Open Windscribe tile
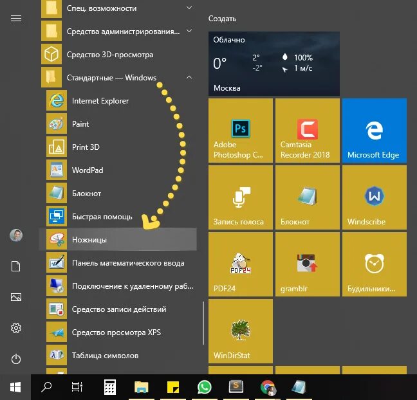 (x=375, y=197)
